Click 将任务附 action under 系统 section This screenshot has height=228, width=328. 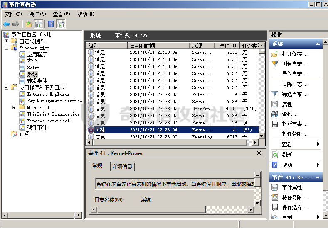tap(295, 134)
